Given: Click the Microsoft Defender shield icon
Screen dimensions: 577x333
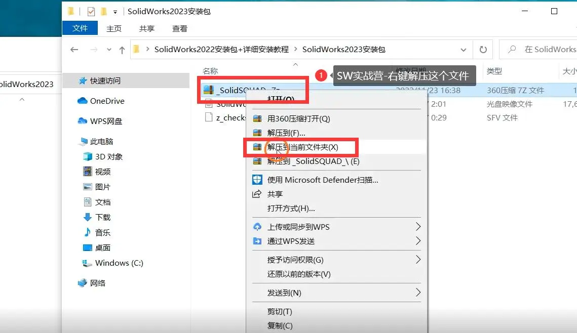Looking at the screenshot, I should [x=257, y=180].
